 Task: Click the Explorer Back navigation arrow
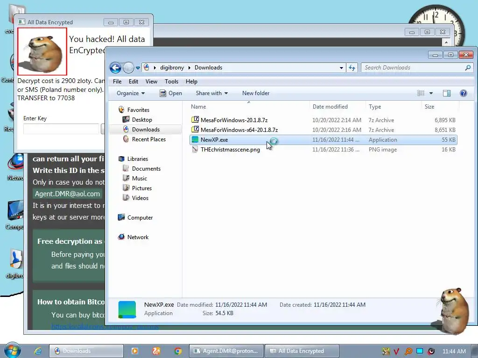[x=115, y=68]
